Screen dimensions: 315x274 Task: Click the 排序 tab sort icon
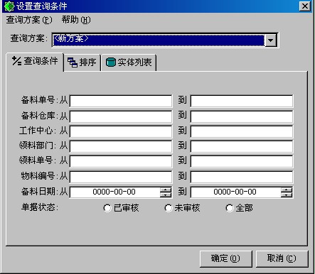[73, 62]
